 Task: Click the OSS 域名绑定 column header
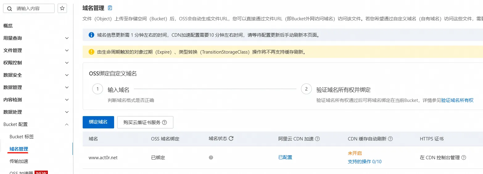coord(165,139)
